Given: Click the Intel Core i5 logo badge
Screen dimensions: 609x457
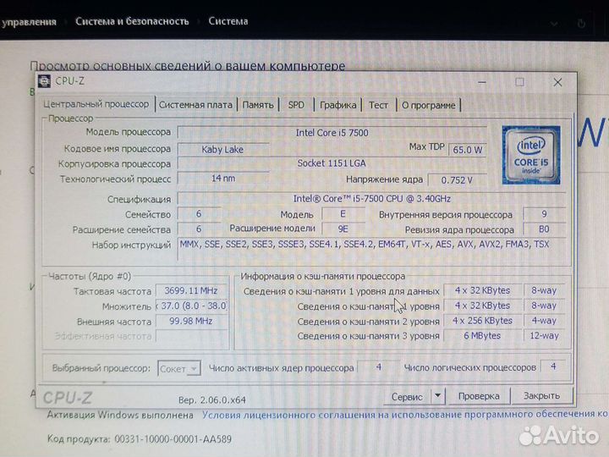Looking at the screenshot, I should coord(530,155).
